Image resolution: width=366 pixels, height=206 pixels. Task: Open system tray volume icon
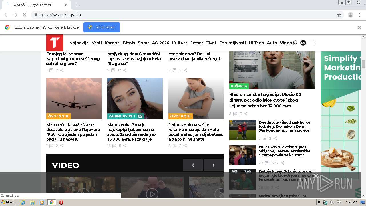(x=332, y=202)
